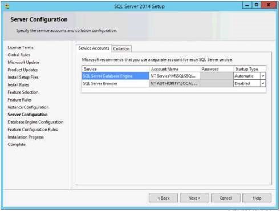Select the Service Accounts tab
Viewport: 280px width, 211px height.
(x=94, y=48)
